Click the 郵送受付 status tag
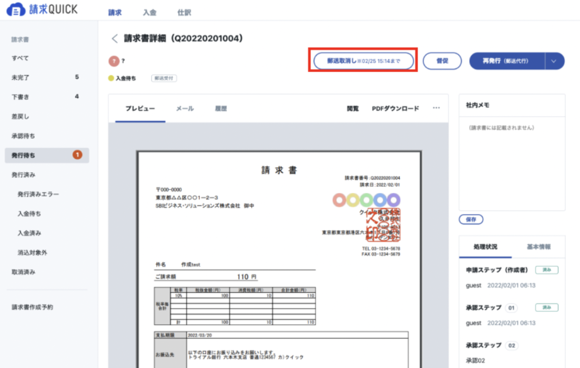Image resolution: width=580 pixels, height=368 pixels. pos(164,78)
